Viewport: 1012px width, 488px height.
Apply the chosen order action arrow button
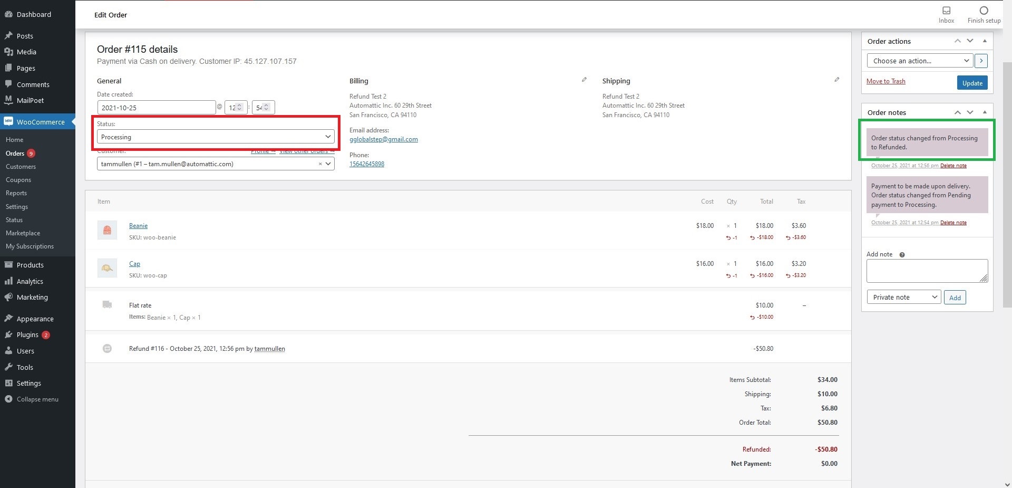[x=981, y=61]
